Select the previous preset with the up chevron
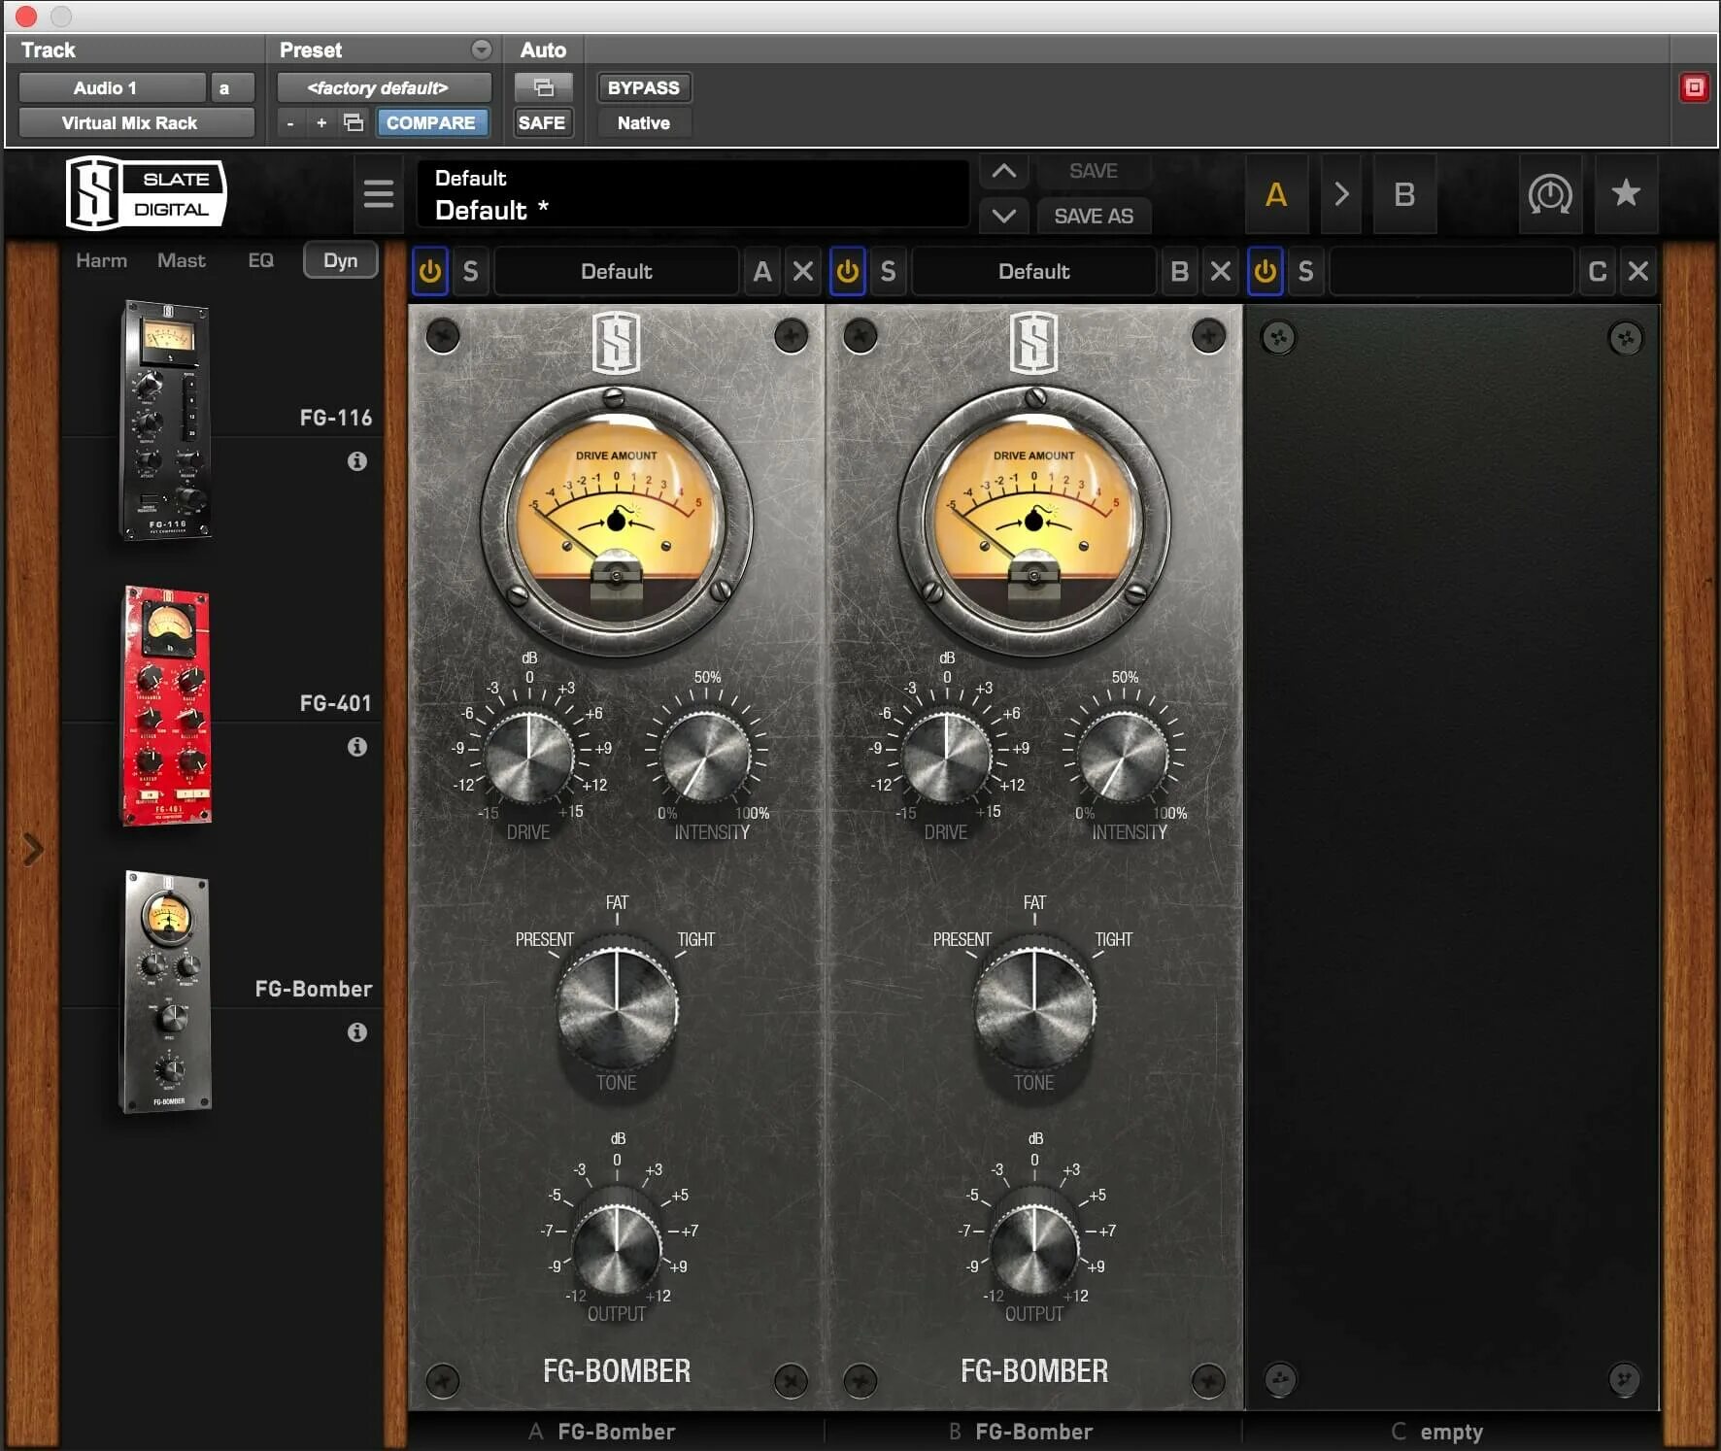This screenshot has width=1721, height=1451. click(x=1003, y=172)
